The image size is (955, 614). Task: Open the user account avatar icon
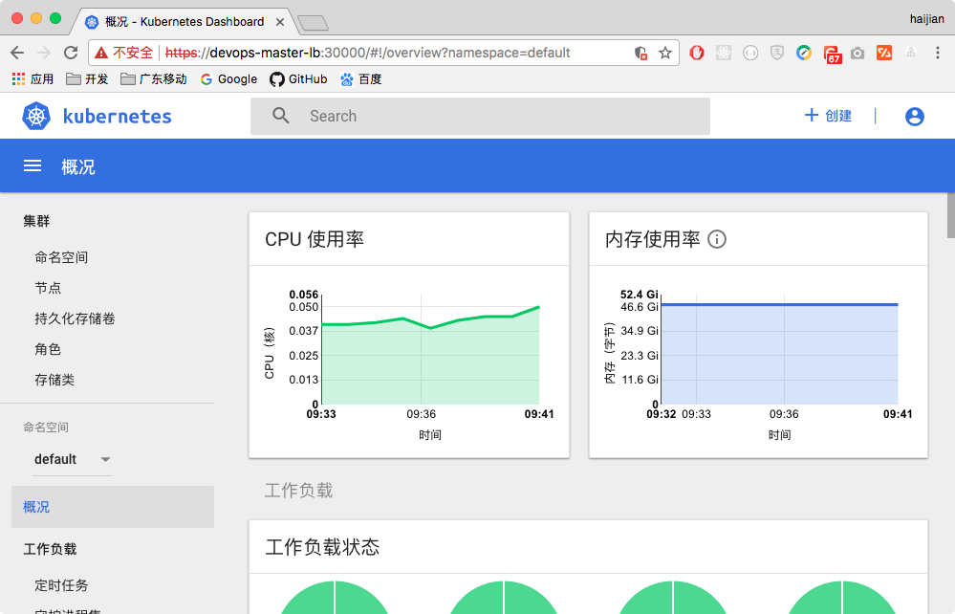(914, 116)
